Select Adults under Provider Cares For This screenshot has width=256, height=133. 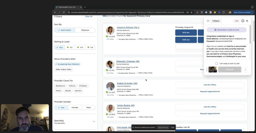coord(68,91)
